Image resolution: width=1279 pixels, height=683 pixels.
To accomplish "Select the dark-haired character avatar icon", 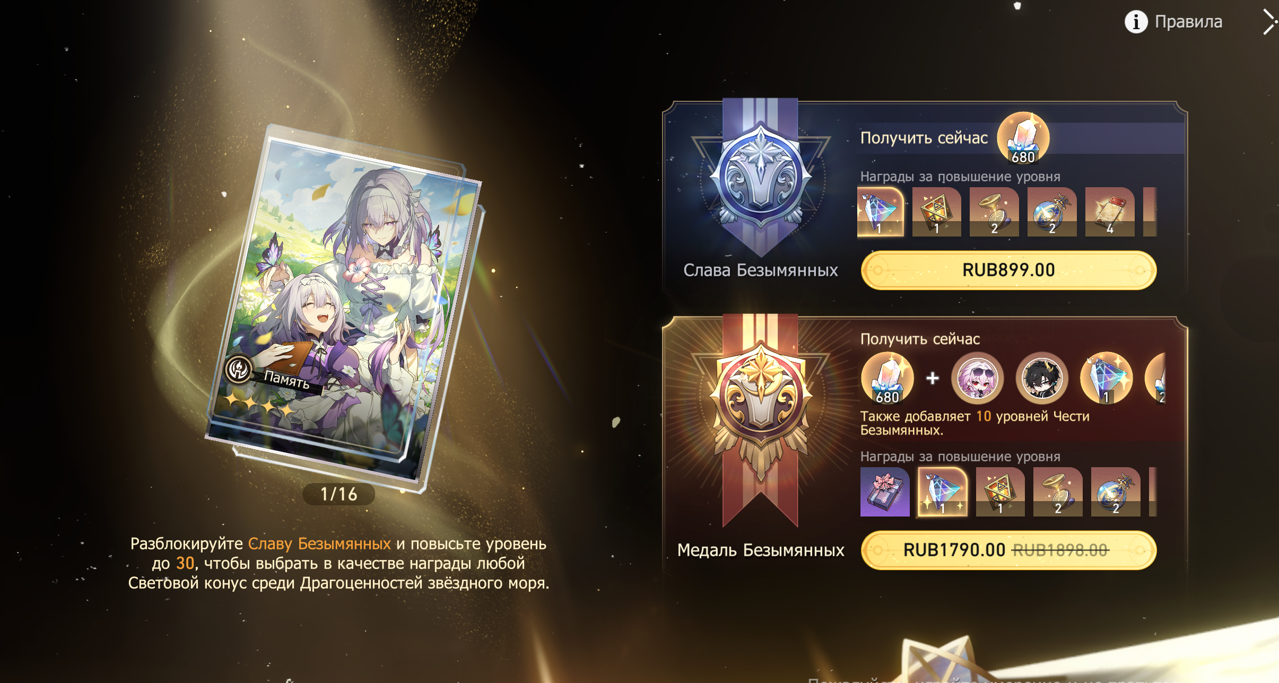I will click(x=1042, y=379).
